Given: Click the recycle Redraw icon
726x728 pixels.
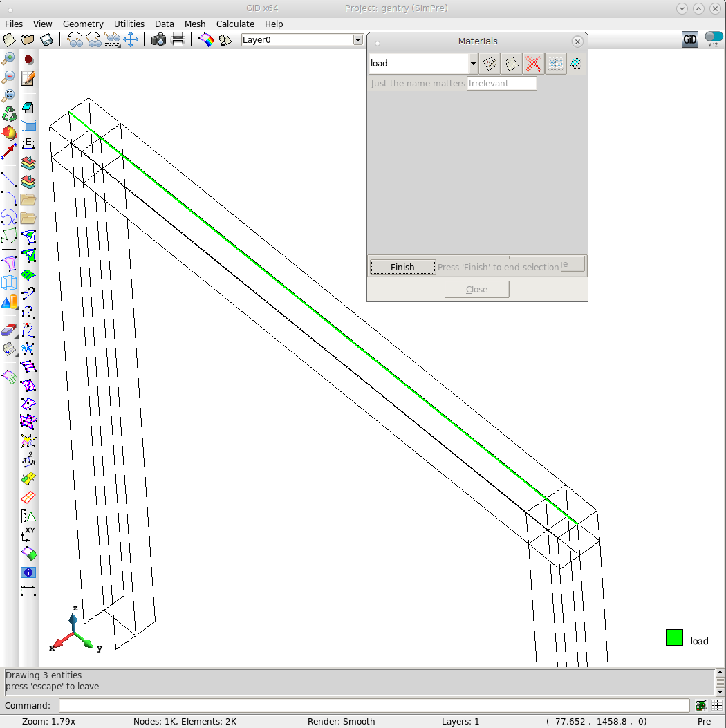Looking at the screenshot, I should tap(10, 114).
